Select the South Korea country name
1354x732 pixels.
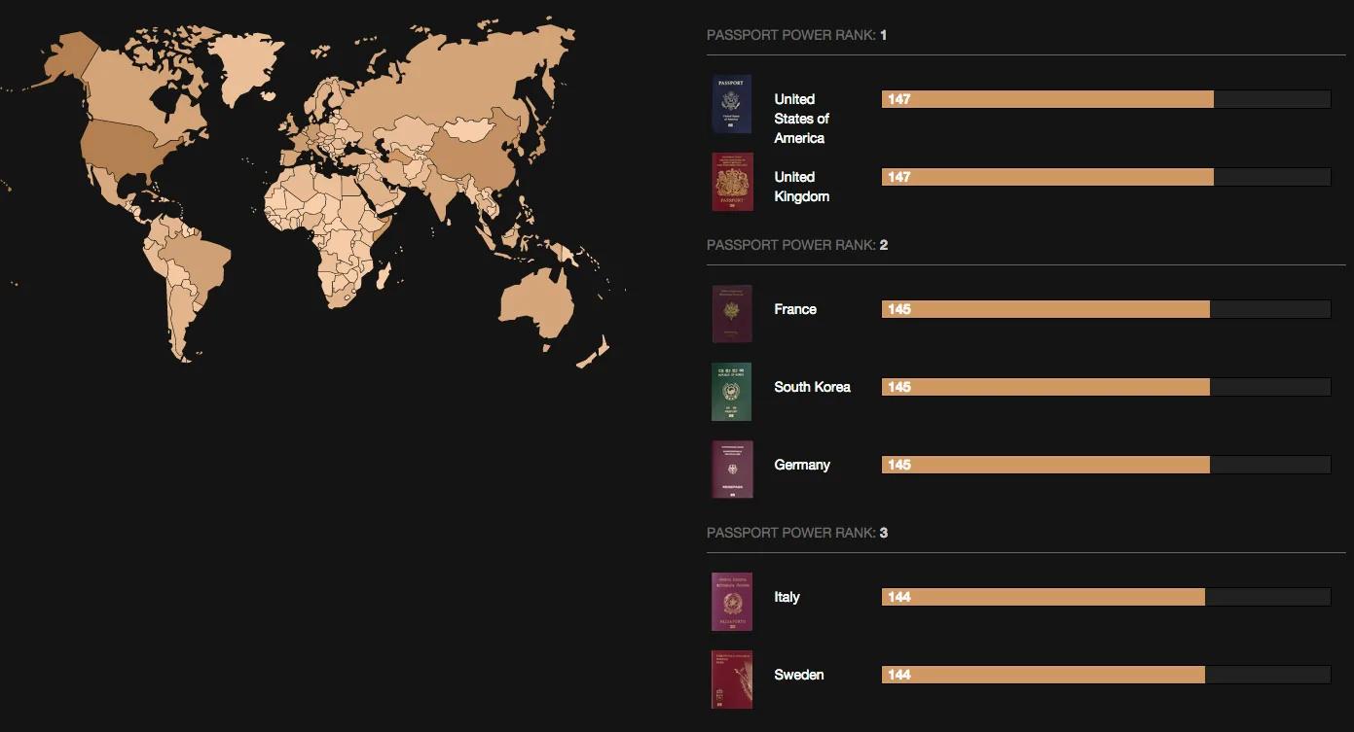[x=812, y=387]
